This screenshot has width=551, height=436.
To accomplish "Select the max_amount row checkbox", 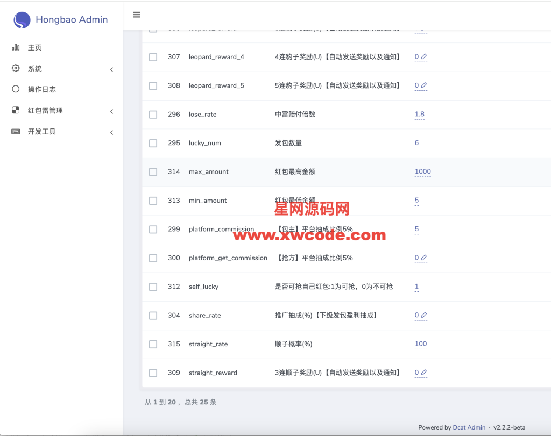I will point(153,172).
